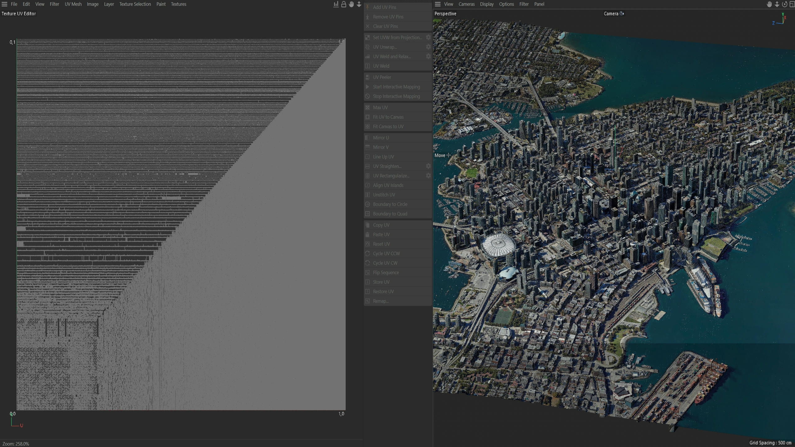The height and width of the screenshot is (447, 795).
Task: Click Add UV Pins command
Action: [398, 7]
